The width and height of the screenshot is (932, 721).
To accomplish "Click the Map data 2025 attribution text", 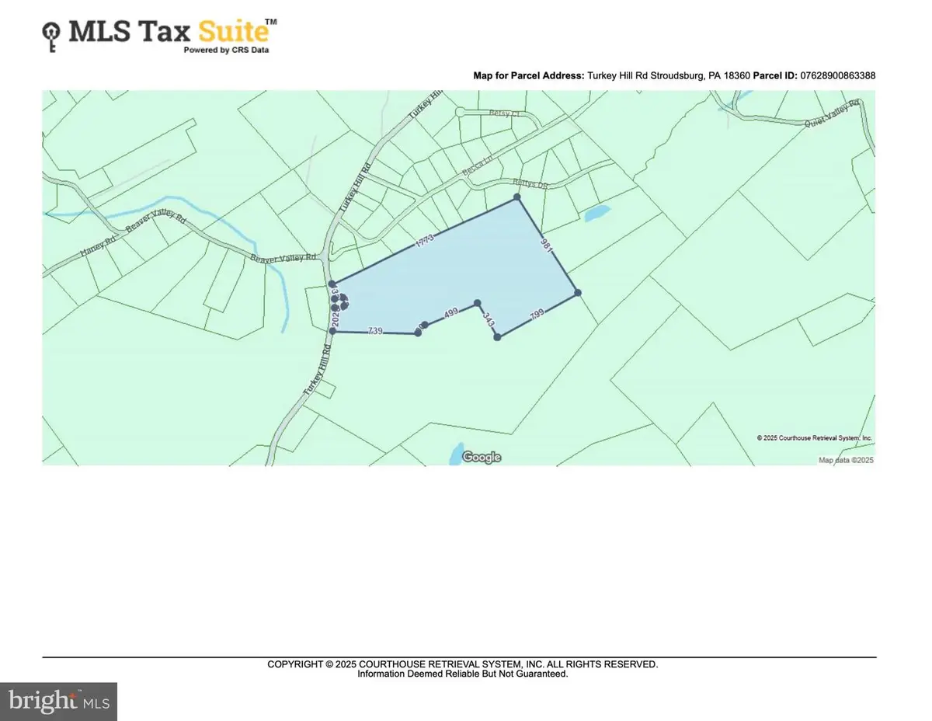I will 846,460.
